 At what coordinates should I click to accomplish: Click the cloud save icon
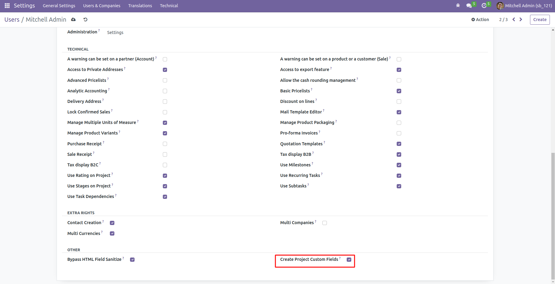73,20
